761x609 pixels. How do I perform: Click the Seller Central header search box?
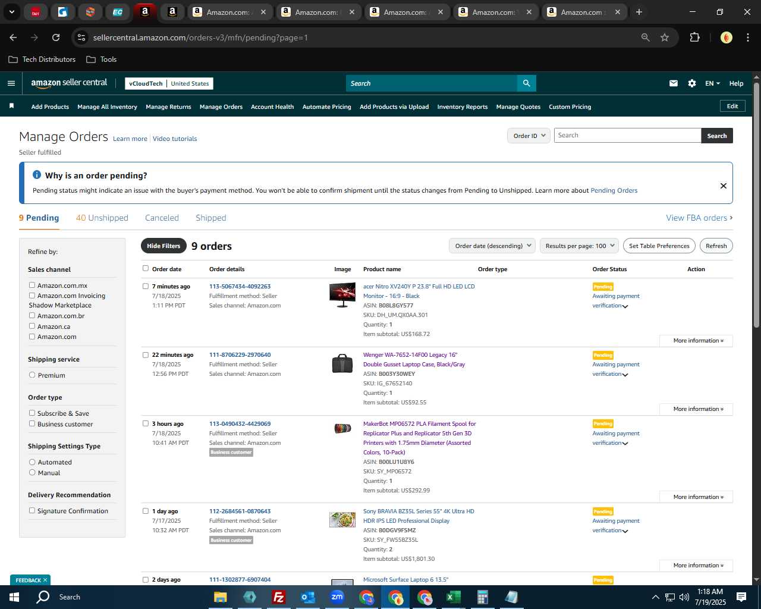point(431,83)
